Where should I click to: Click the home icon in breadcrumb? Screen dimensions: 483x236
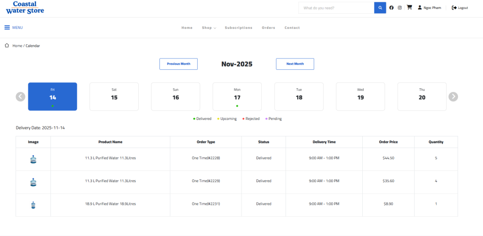coord(7,45)
